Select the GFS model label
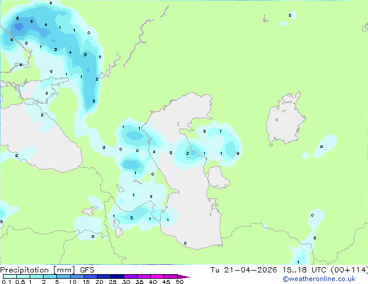Viewport: 368px width, 284px height. click(x=87, y=270)
